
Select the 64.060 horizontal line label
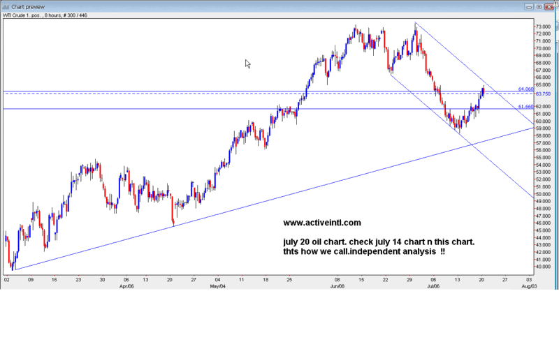point(525,89)
